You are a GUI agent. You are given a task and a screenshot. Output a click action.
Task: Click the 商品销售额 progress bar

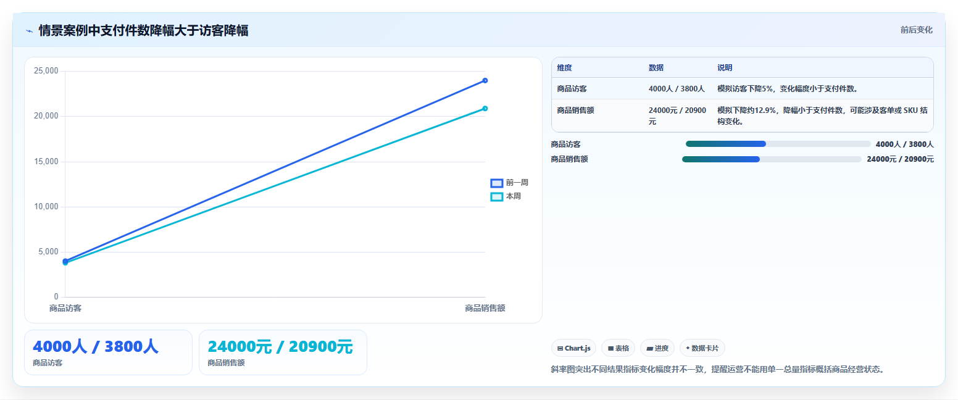tap(772, 159)
